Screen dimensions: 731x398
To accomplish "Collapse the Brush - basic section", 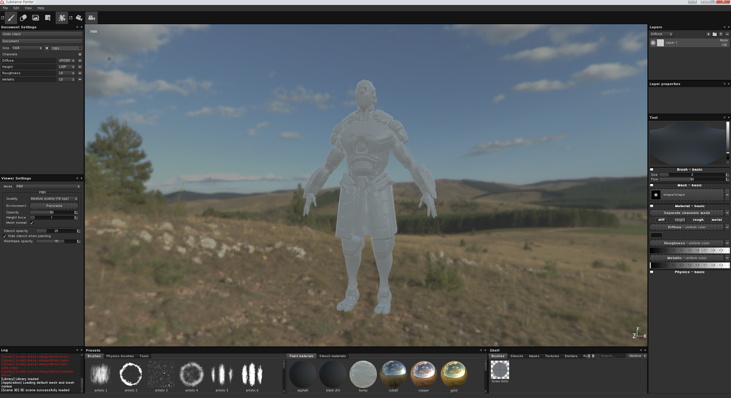I will (x=652, y=169).
